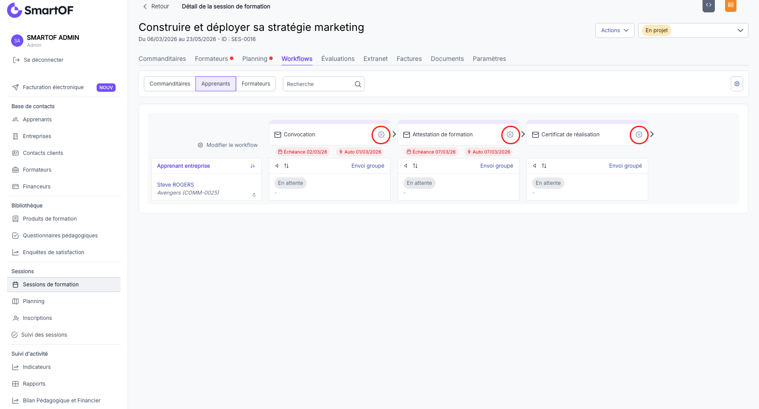
Task: Open Enquêtes de satisfaction in sidebar
Action: [64, 252]
